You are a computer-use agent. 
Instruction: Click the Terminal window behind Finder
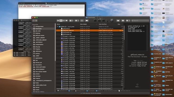tap(22, 38)
